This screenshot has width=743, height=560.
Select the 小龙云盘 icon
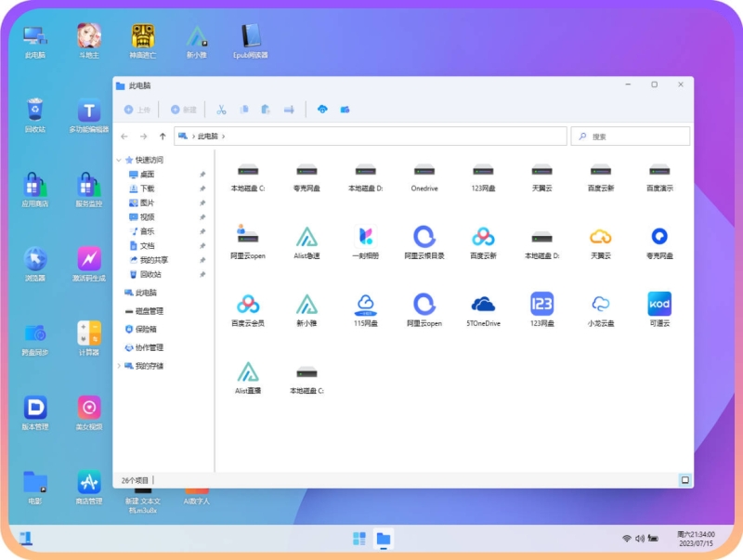point(600,310)
